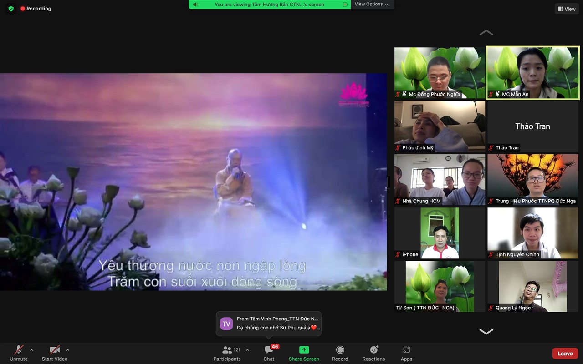583x364 pixels.
Task: Click the red Recording indicator
Action: click(36, 9)
